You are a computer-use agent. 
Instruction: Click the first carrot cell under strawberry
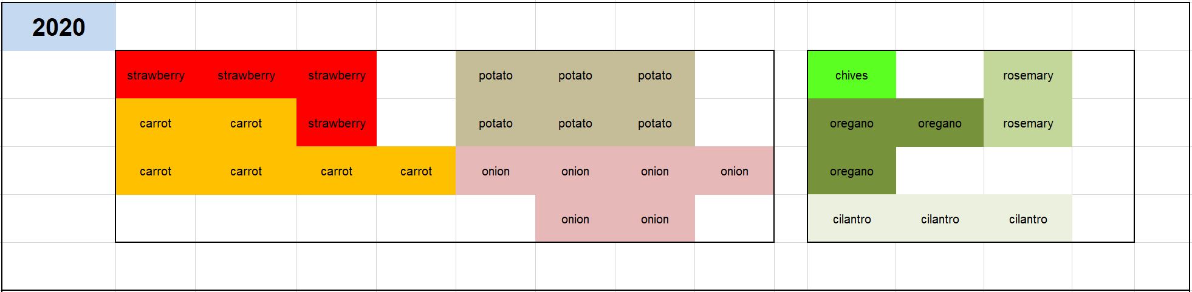click(x=156, y=123)
